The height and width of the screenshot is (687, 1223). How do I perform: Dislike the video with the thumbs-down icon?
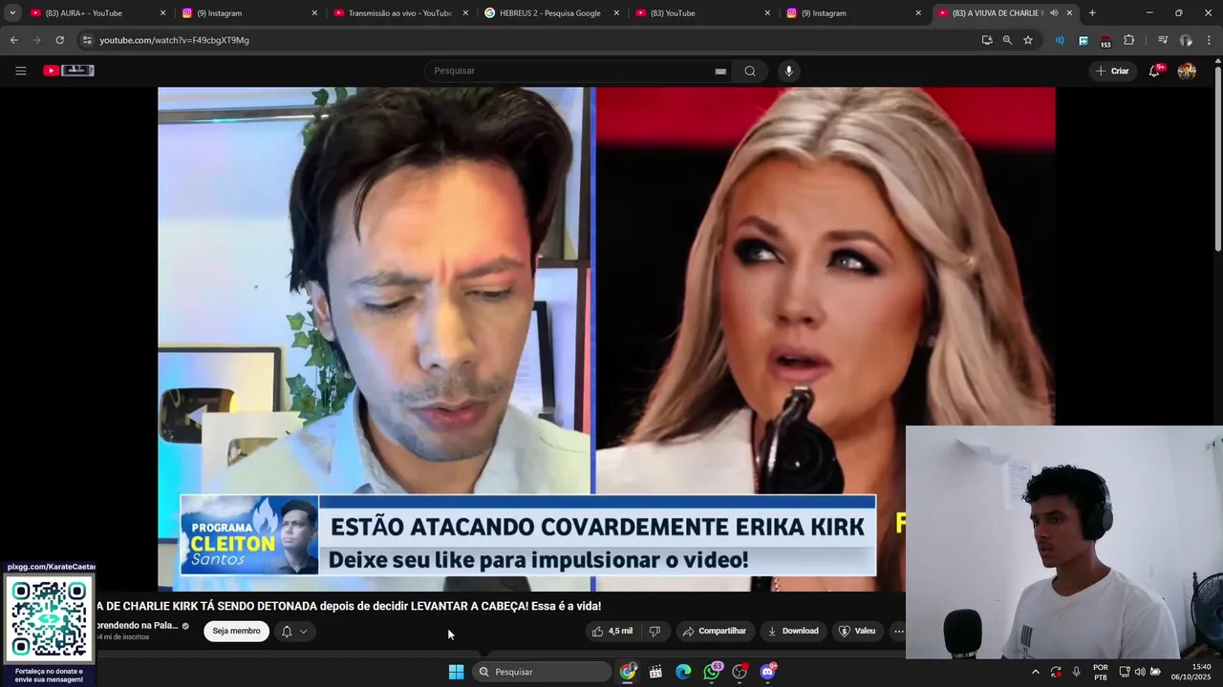(x=654, y=631)
